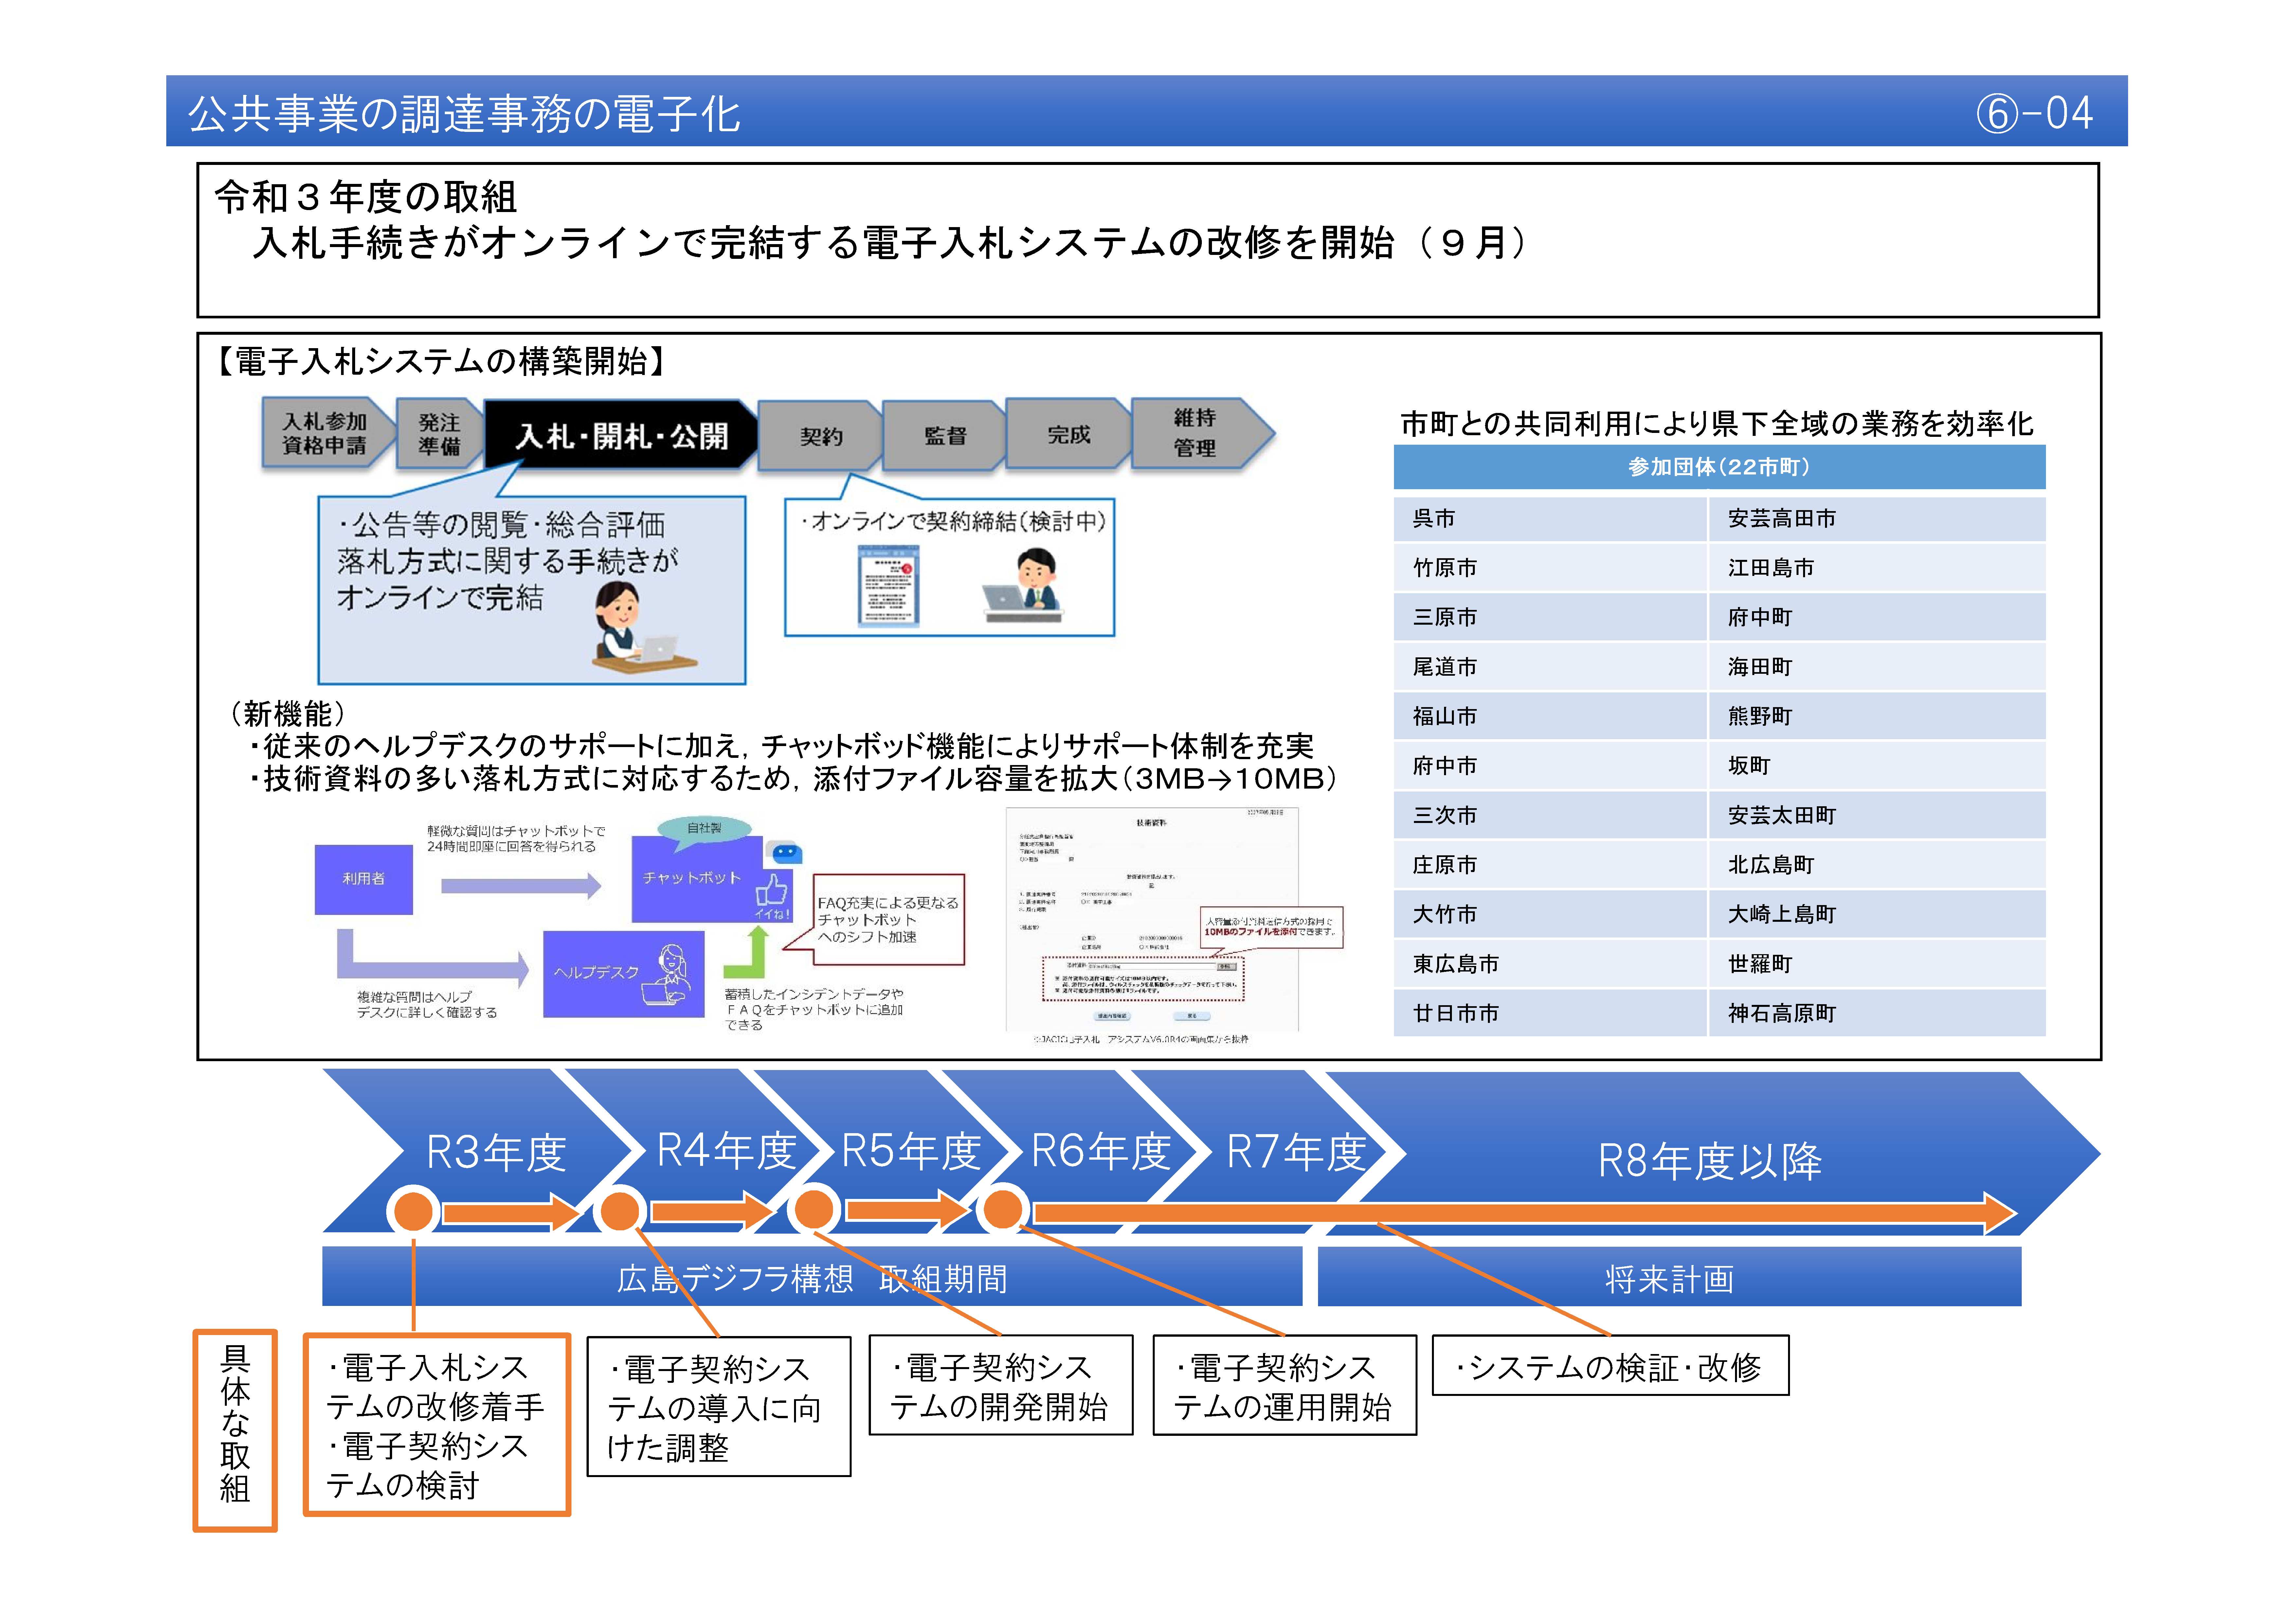Select the highlighted 入札・開札・公開 step
Viewport: 2296px width, 1623px height.
tap(621, 435)
